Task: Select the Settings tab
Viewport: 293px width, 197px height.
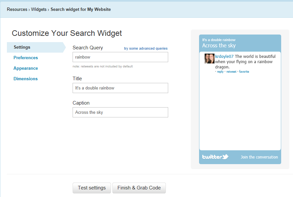Action: 36,47
